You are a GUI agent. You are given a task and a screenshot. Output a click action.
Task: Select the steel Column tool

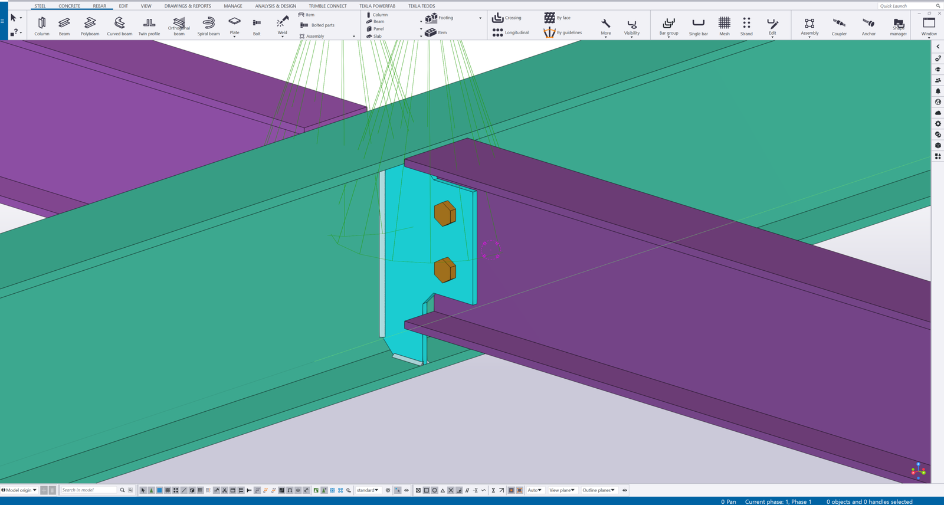tap(41, 26)
